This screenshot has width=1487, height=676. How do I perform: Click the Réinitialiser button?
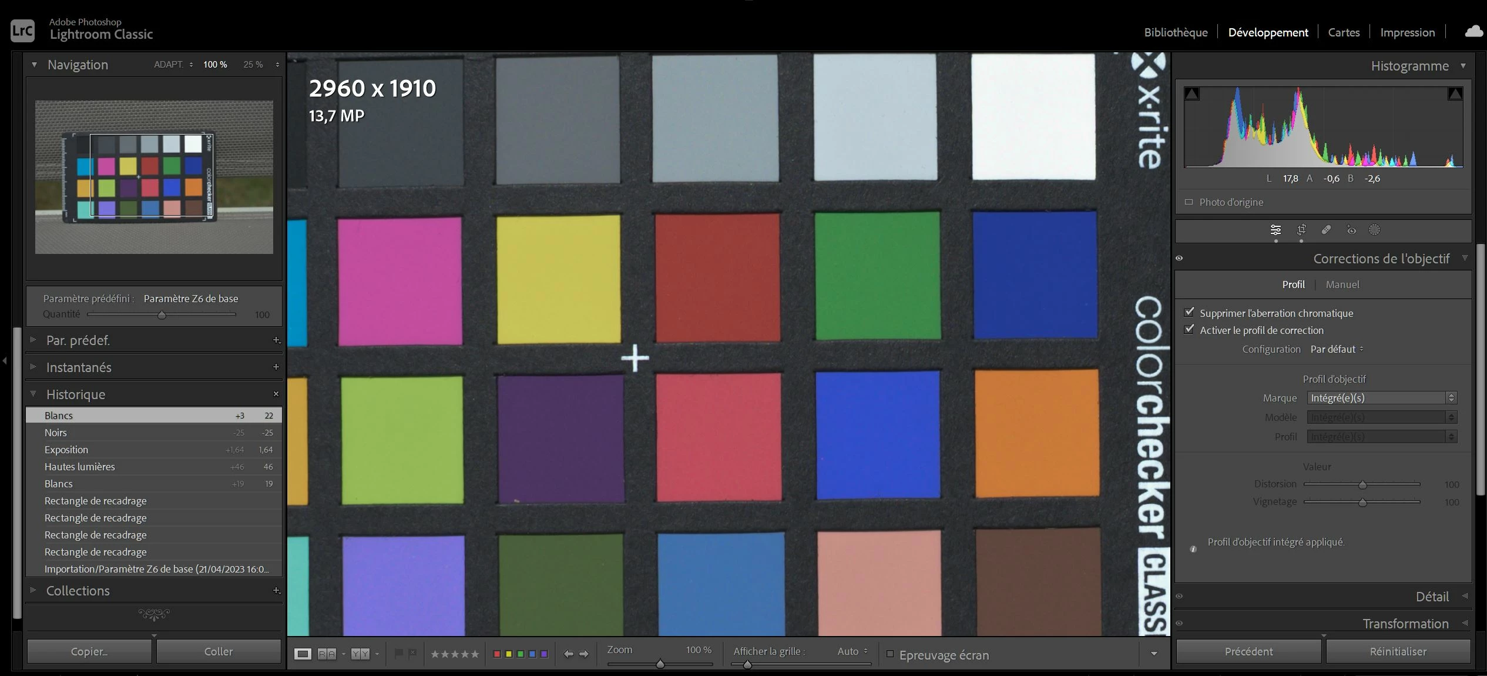(x=1398, y=651)
